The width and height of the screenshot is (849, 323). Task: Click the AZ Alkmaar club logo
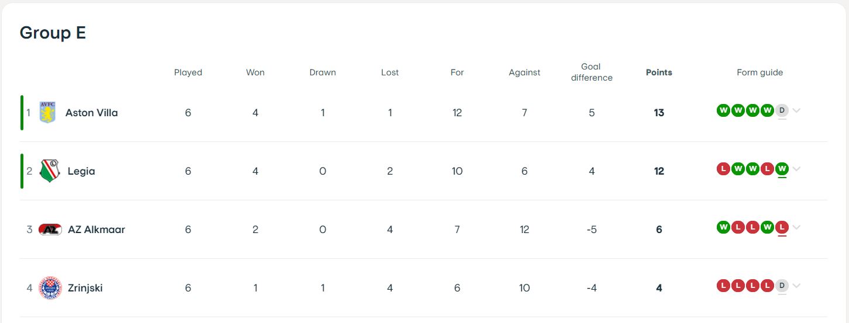pyautogui.click(x=50, y=230)
